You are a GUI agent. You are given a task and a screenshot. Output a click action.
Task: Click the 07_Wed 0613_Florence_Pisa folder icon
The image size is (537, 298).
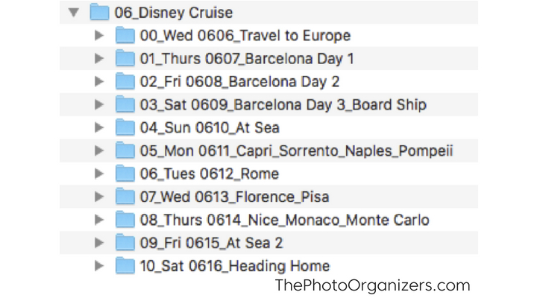click(x=125, y=197)
